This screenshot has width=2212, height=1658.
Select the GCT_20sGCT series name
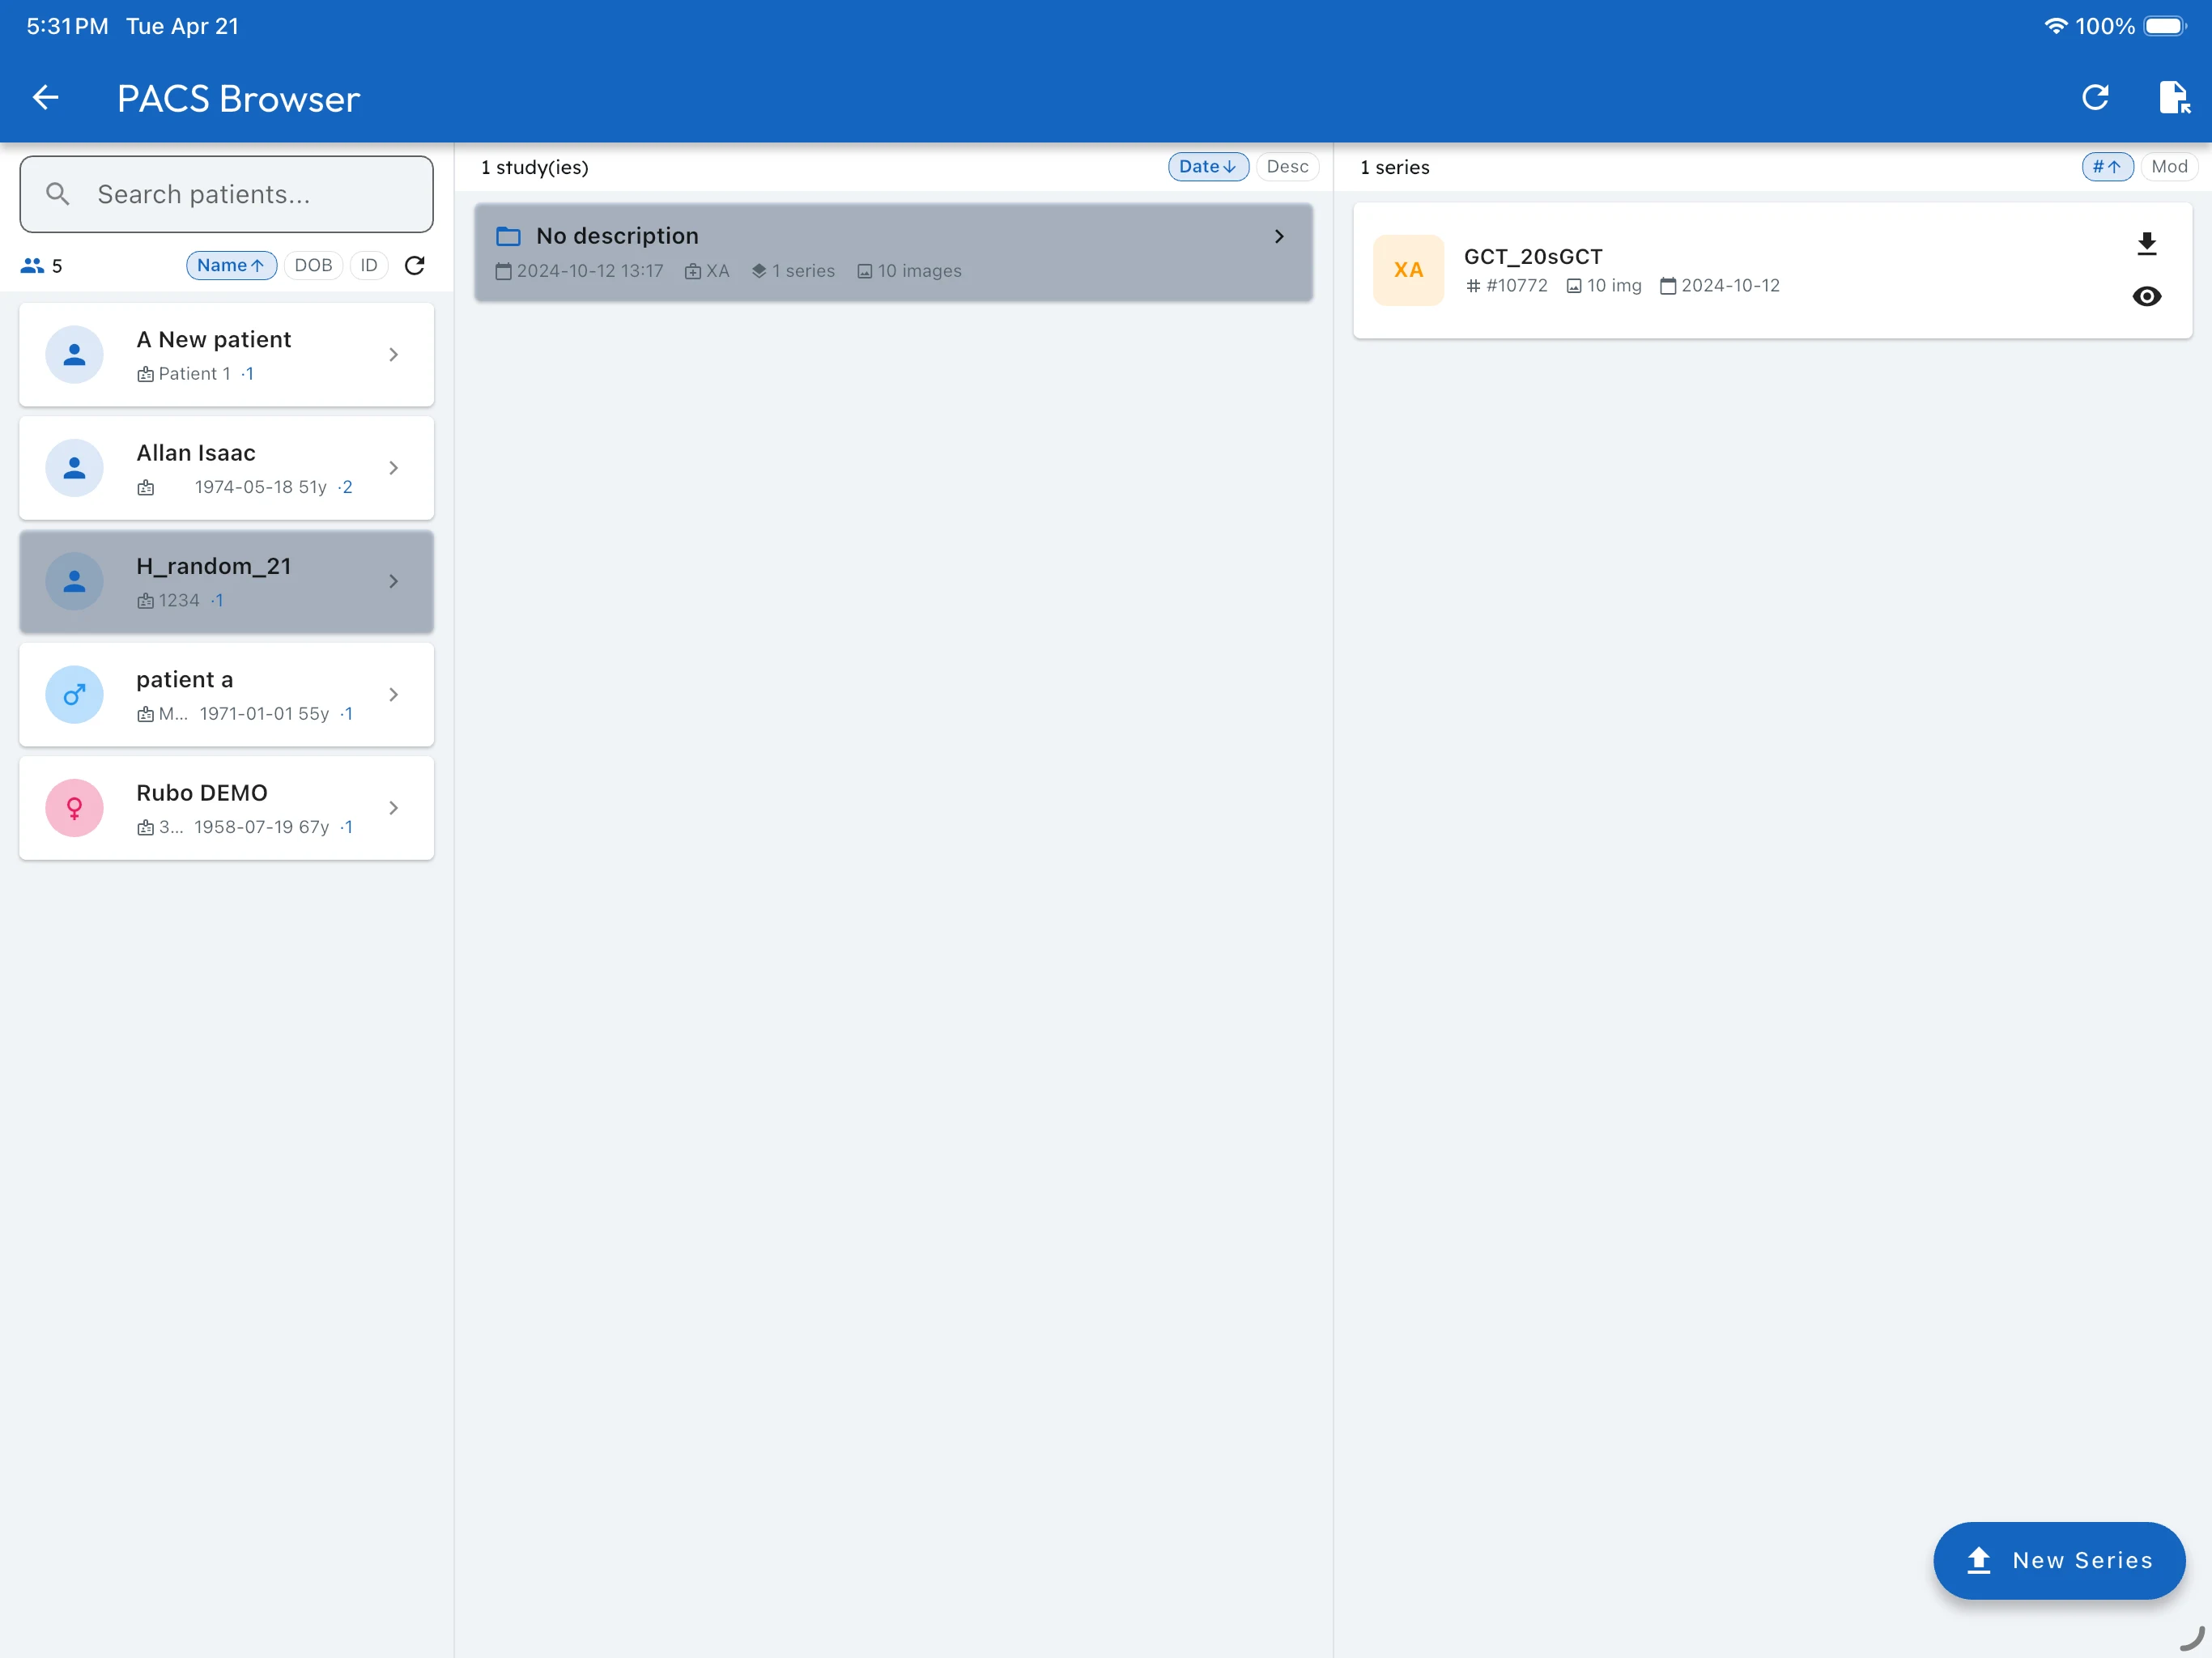(x=1533, y=257)
